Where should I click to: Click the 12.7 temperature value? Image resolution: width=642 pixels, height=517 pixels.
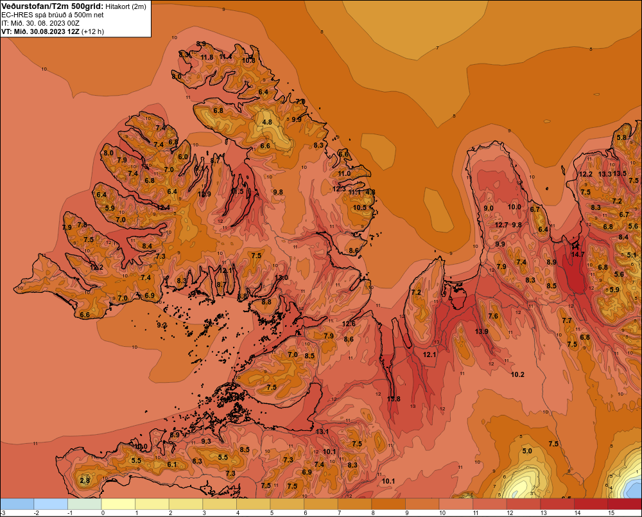coord(501,225)
